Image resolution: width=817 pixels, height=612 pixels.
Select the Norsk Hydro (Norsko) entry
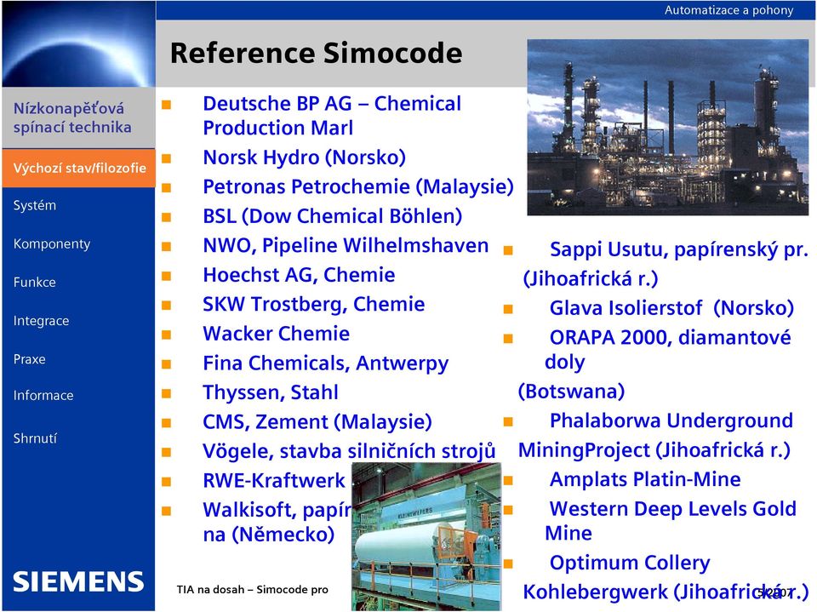305,157
